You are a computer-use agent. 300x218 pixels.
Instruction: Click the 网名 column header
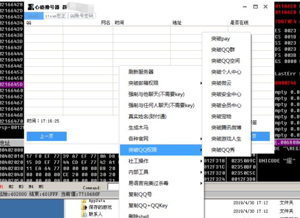(x=88, y=23)
